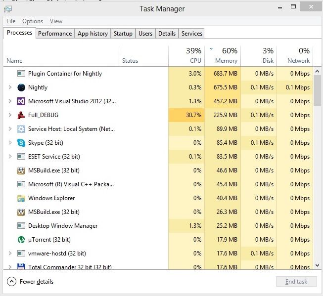The width and height of the screenshot is (323, 296).
Task: Click the Visual Studio 2012 process icon
Action: (x=21, y=101)
